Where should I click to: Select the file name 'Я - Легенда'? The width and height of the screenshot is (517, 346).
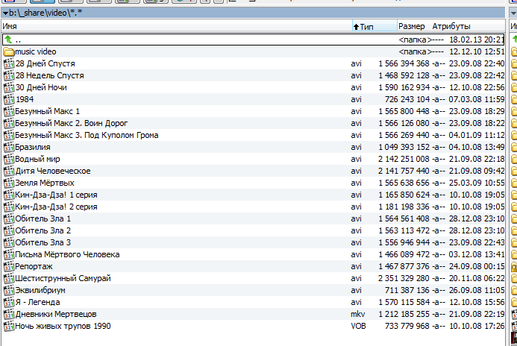click(37, 302)
